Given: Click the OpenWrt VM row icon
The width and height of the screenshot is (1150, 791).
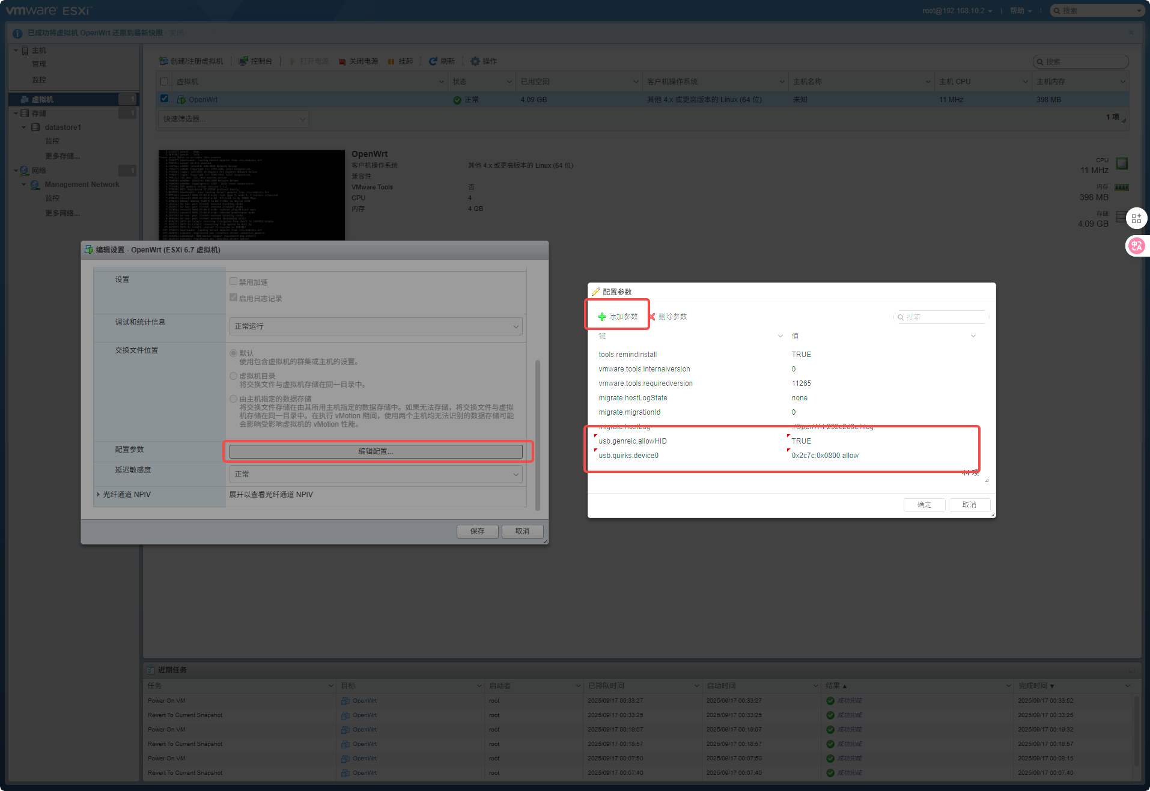Looking at the screenshot, I should pos(181,100).
